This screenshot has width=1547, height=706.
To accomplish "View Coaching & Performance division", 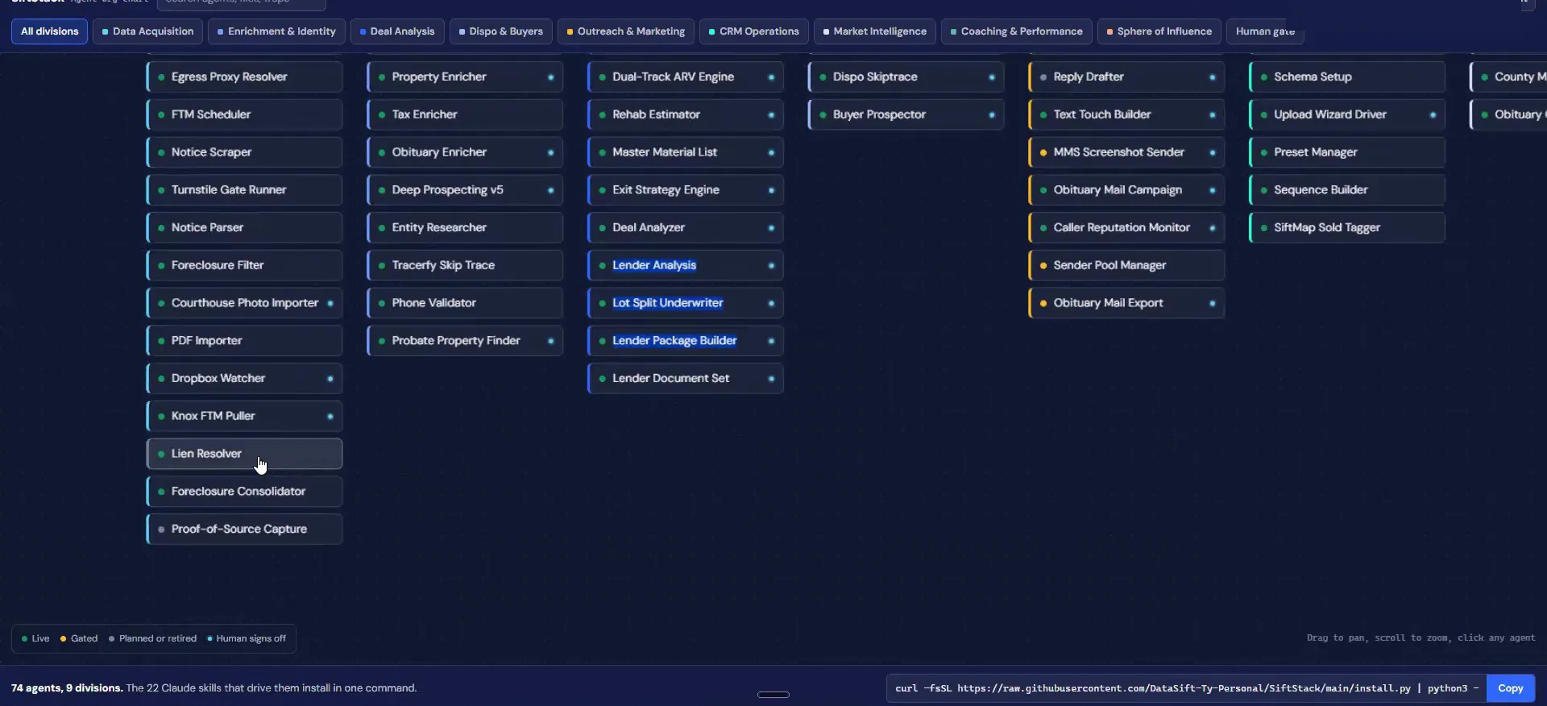I will pyautogui.click(x=1017, y=31).
